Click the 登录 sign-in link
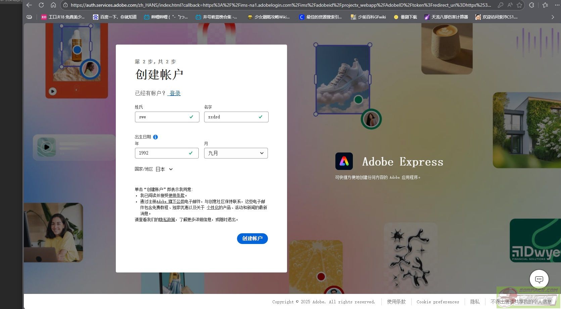Screen dimensions: 561x309 pos(175,93)
